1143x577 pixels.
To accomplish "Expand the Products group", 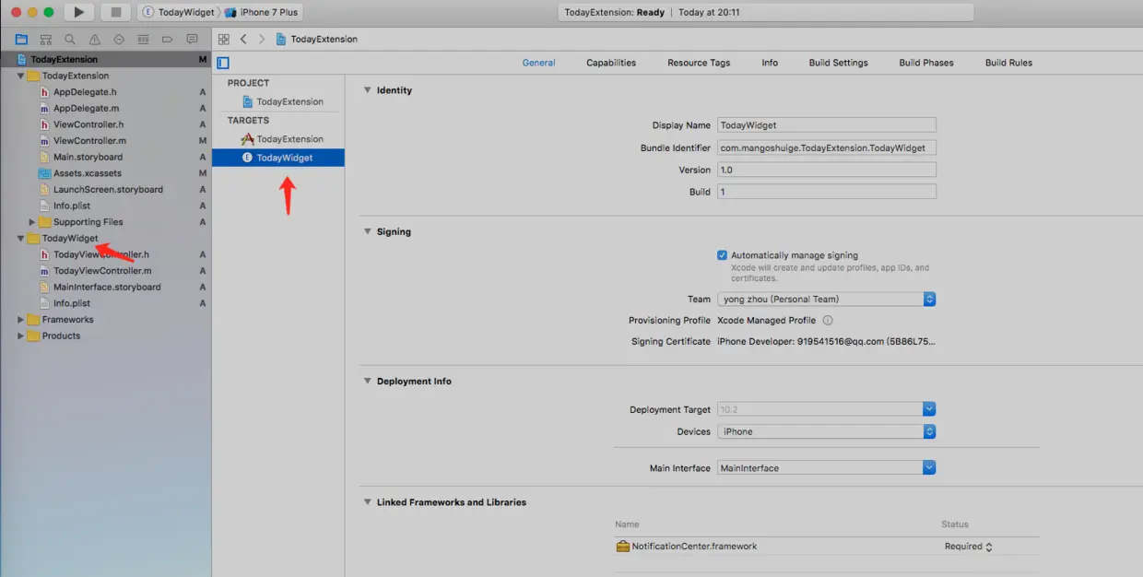I will click(x=20, y=336).
